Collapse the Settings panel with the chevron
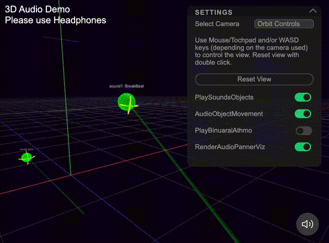Image resolution: width=329 pixels, height=243 pixels. pyautogui.click(x=313, y=11)
